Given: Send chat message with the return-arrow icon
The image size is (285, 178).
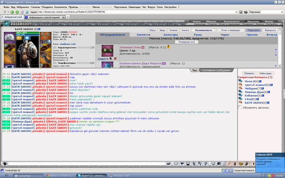Looking at the screenshot, I should tap(169, 164).
